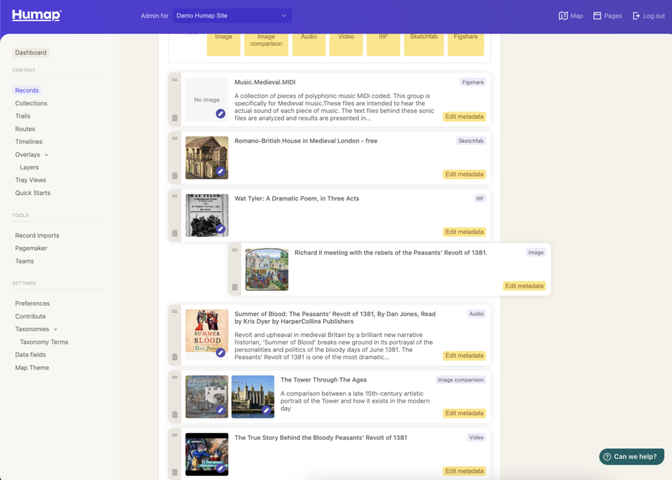This screenshot has height=480, width=672.
Task: Click the Humap logo
Action: point(37,15)
